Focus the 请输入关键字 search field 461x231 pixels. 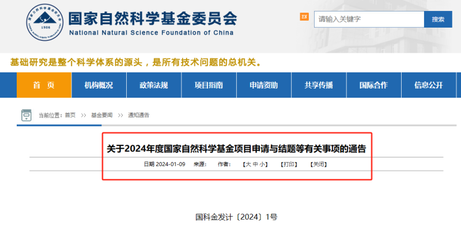369,20
